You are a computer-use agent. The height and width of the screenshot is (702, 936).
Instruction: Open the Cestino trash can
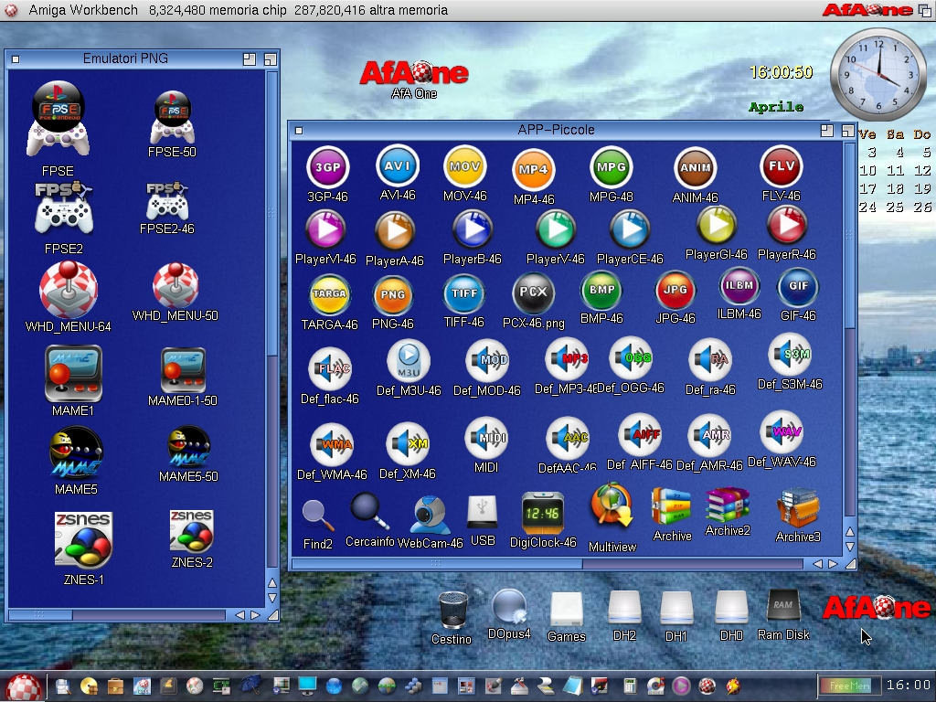coord(452,610)
